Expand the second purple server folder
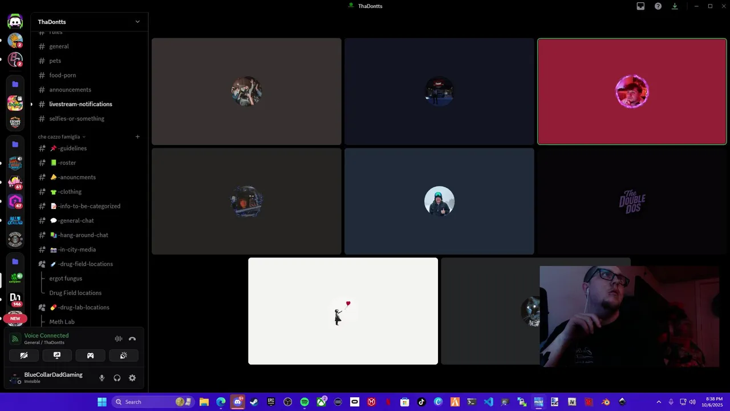Screen dimensions: 730x411 coord(15,144)
